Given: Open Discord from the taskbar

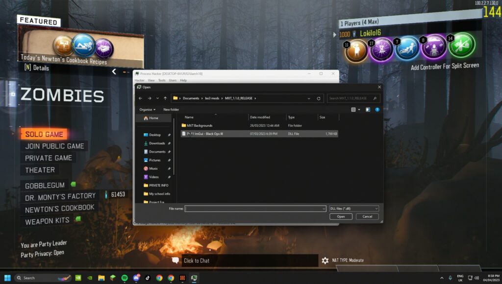Looking at the screenshot, I should coord(136,278).
